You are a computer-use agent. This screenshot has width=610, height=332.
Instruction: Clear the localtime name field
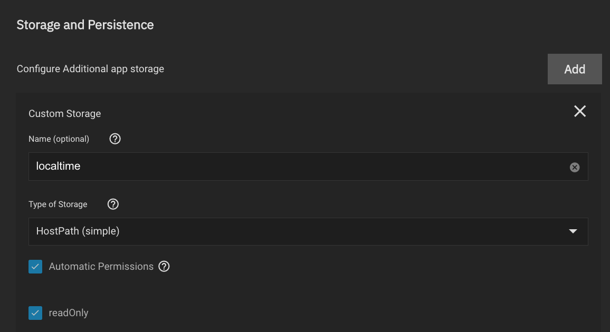tap(574, 167)
